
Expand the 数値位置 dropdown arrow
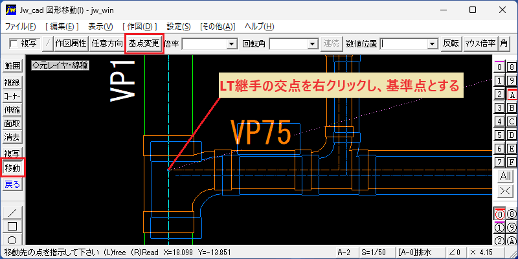pyautogui.click(x=431, y=43)
